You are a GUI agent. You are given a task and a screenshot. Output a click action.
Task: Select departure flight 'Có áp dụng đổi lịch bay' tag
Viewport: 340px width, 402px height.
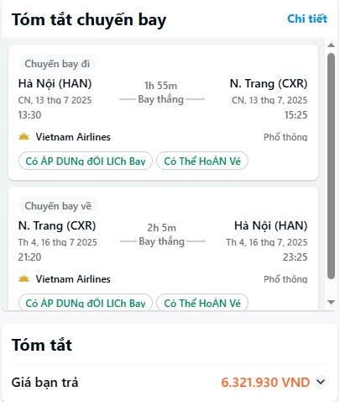[x=86, y=161]
